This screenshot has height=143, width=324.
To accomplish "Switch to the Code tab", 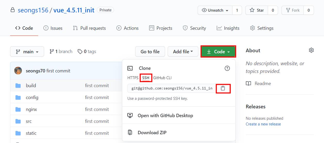I will [24, 28].
